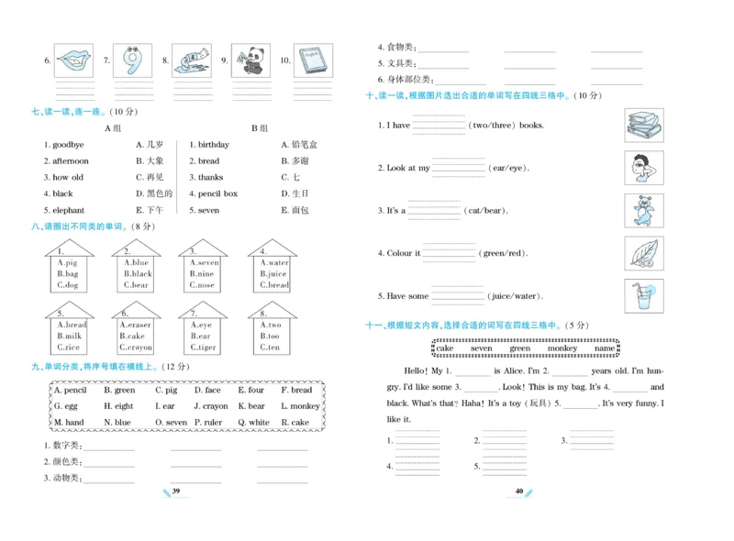This screenshot has height=541, width=734.
Task: Pick option B.milk in house 5
Action: 69,337
